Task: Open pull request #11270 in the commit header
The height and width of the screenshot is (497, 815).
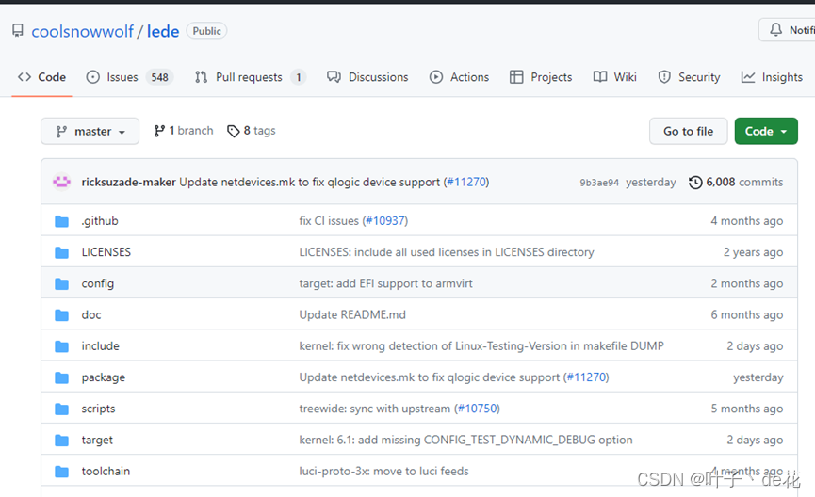Action: click(466, 182)
